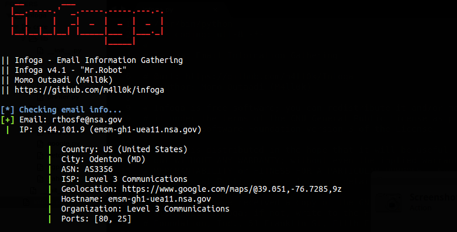Click the "Infoga - Email Information Gathering" title line

[x=99, y=61]
